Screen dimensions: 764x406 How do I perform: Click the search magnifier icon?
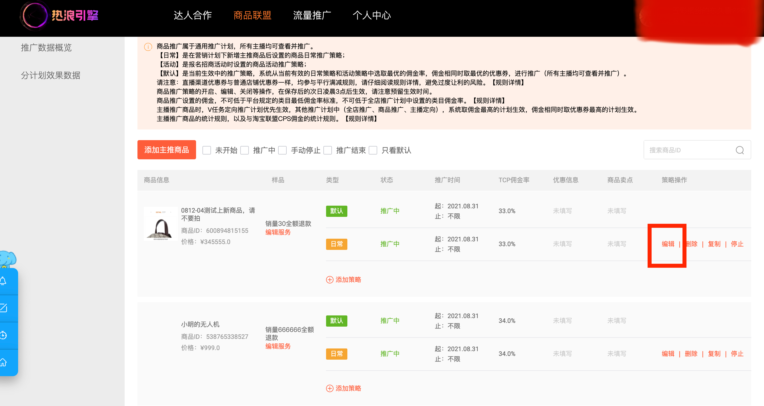tap(740, 150)
